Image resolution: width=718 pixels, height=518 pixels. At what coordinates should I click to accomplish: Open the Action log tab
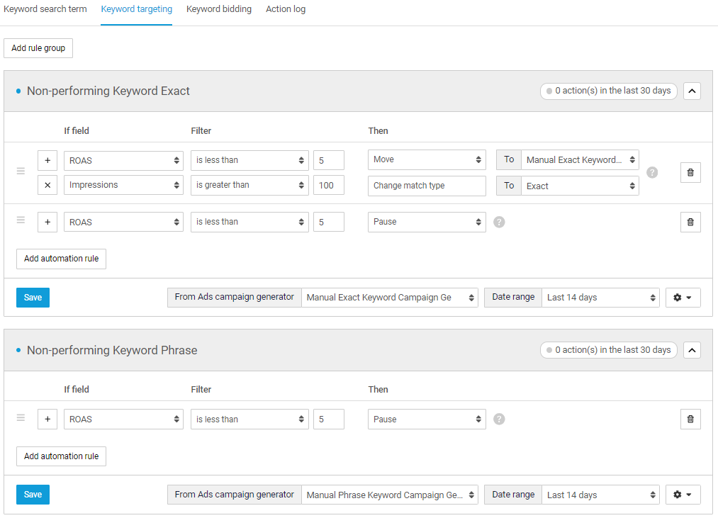coord(286,9)
